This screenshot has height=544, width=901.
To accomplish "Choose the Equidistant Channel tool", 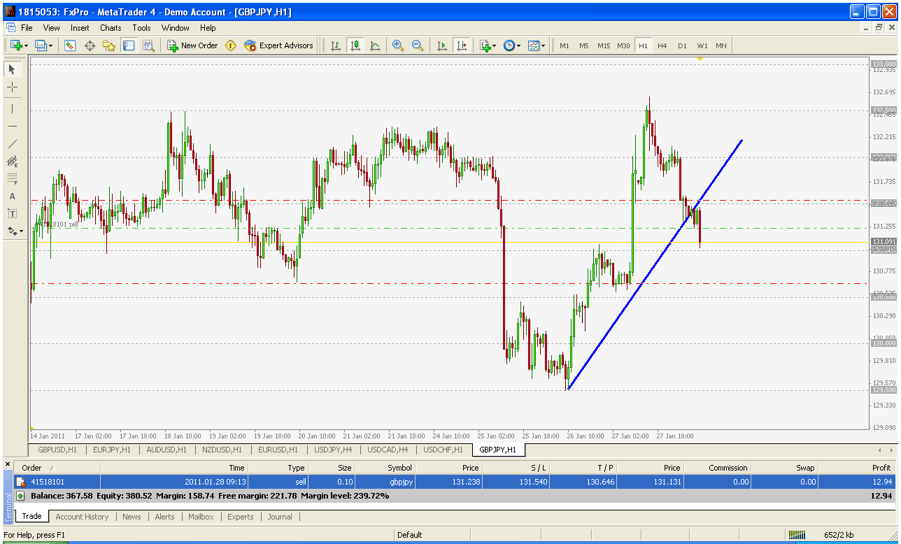I will pyautogui.click(x=12, y=161).
